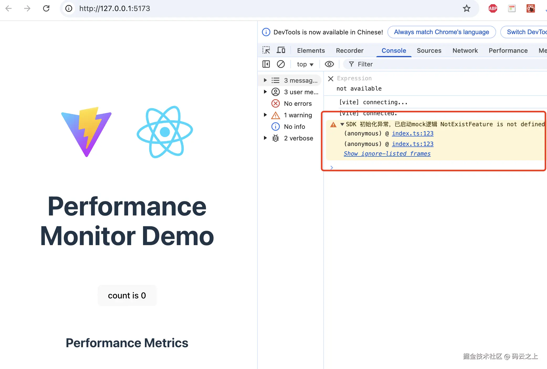
Task: Click the inspect element picker icon
Action: (266, 50)
